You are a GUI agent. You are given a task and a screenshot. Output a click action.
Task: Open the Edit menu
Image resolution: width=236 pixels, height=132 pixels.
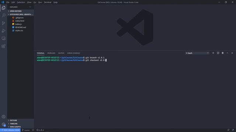click(x=13, y=2)
